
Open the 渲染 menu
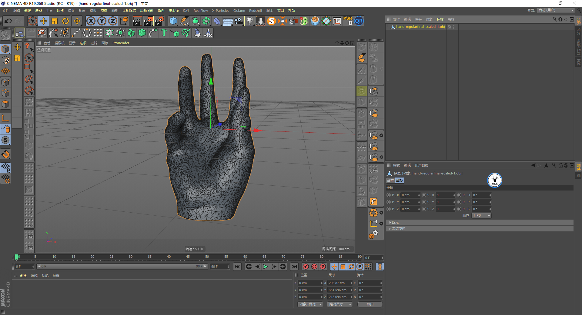(x=104, y=11)
